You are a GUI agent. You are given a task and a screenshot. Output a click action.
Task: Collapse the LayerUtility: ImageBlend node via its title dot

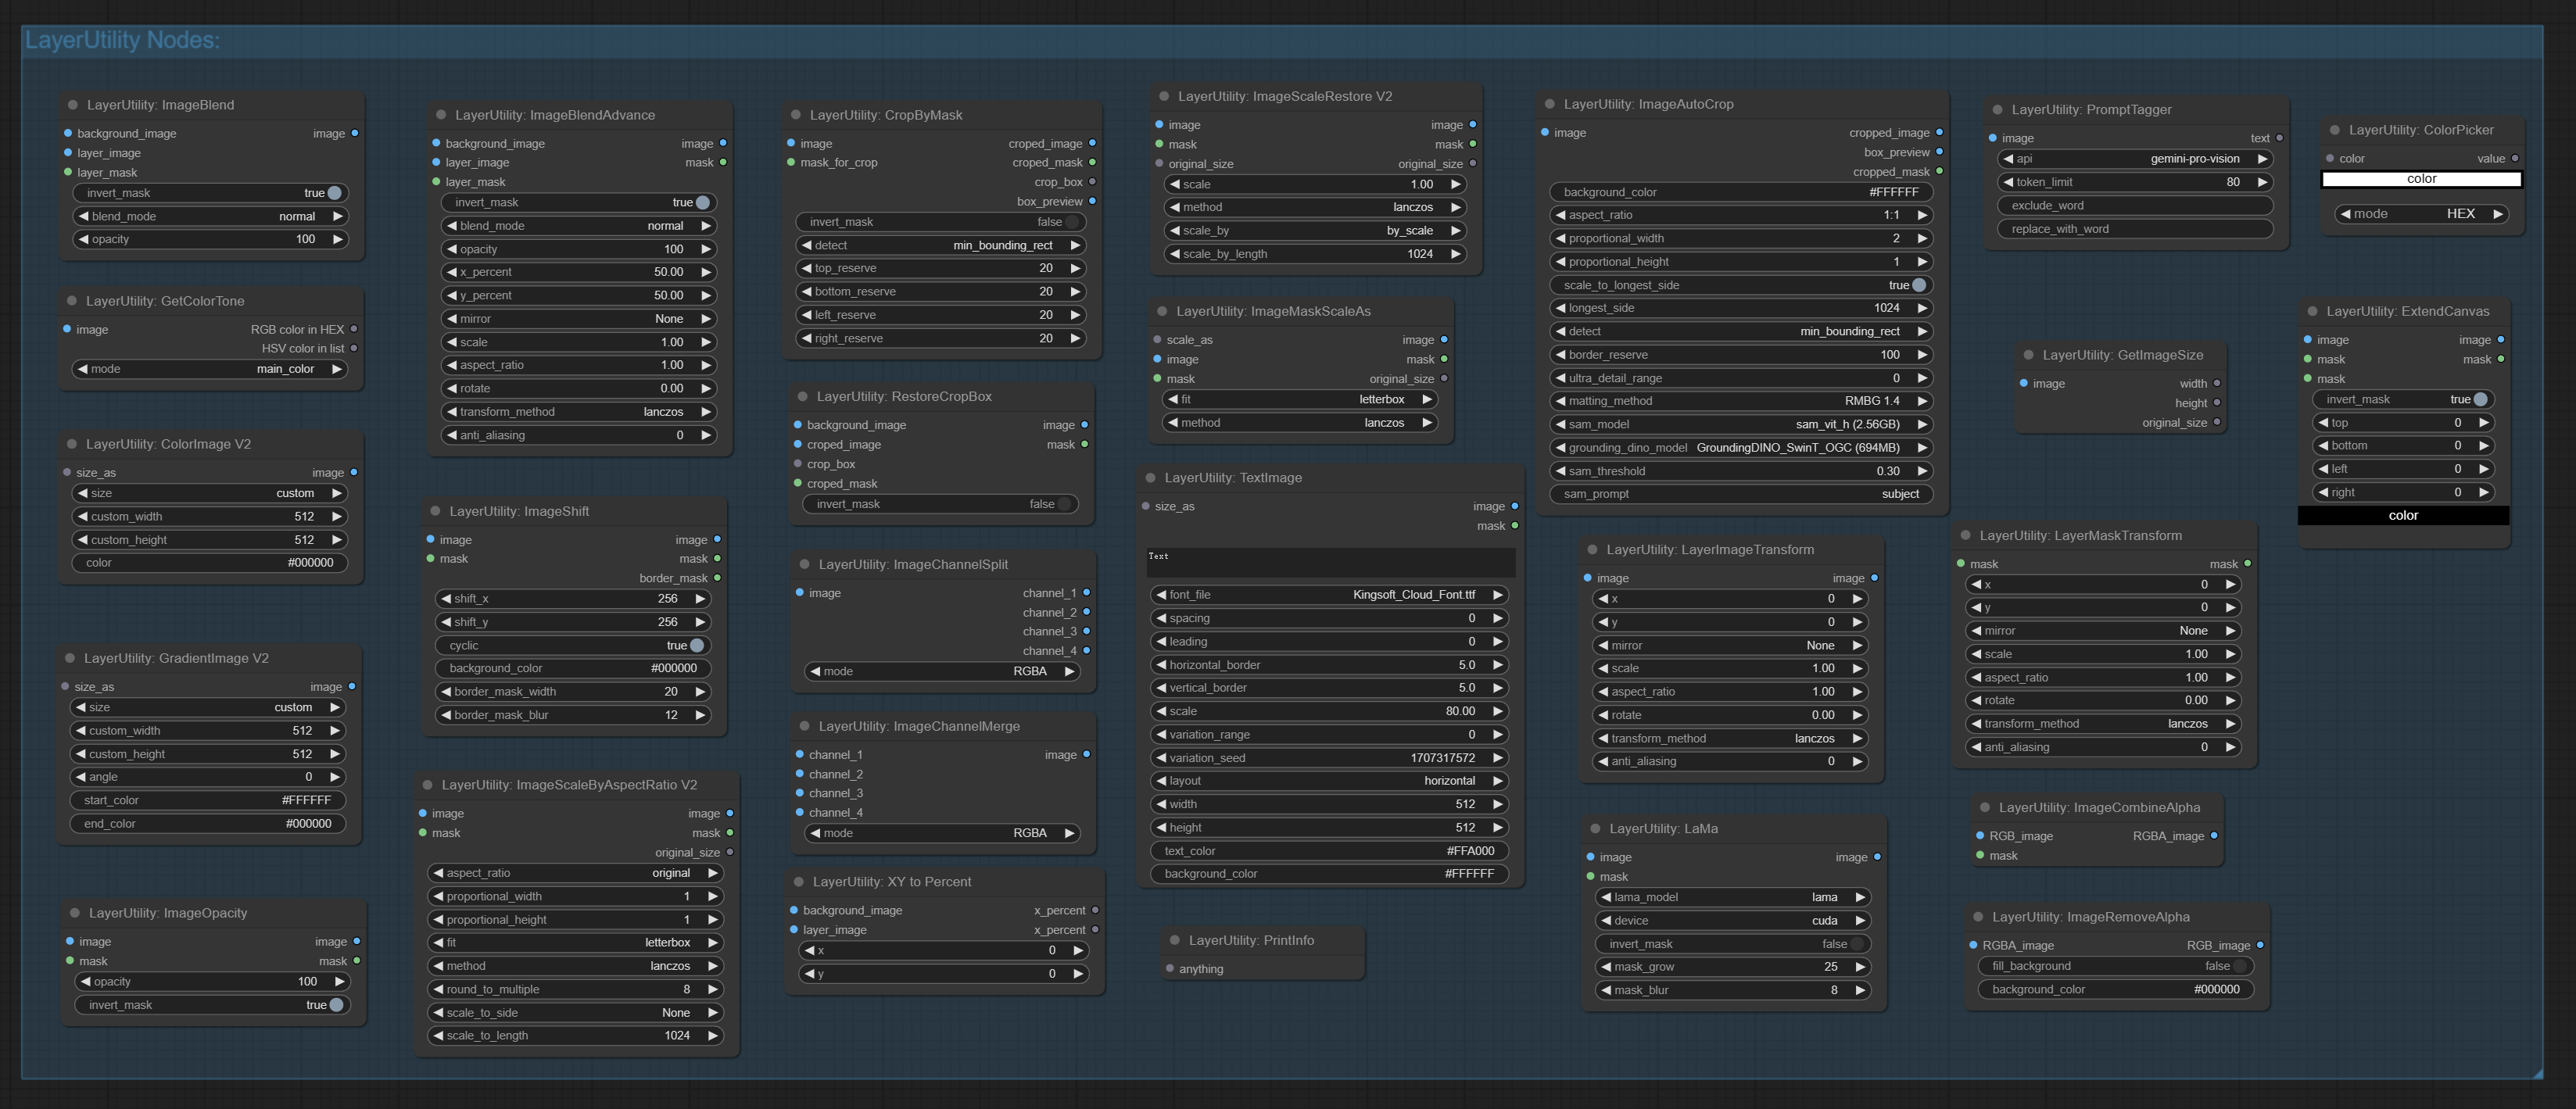[x=73, y=105]
